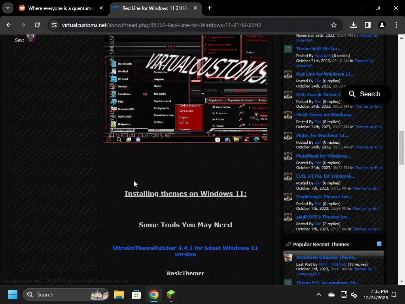
Task: Close the Red Line for Windows 11 tab
Action: (x=195, y=8)
